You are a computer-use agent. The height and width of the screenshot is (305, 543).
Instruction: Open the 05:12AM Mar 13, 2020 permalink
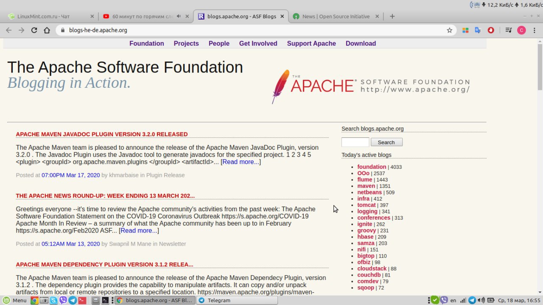point(70,243)
